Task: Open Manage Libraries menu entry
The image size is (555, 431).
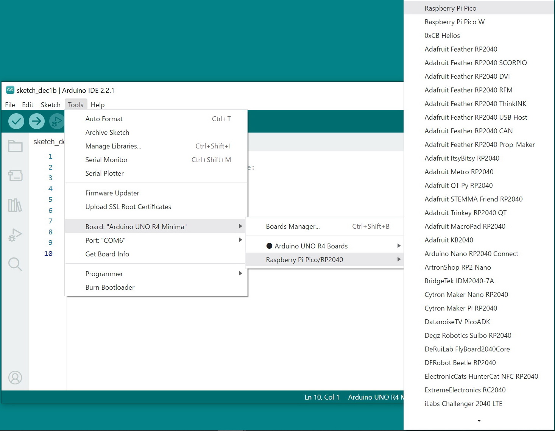Action: click(156, 146)
